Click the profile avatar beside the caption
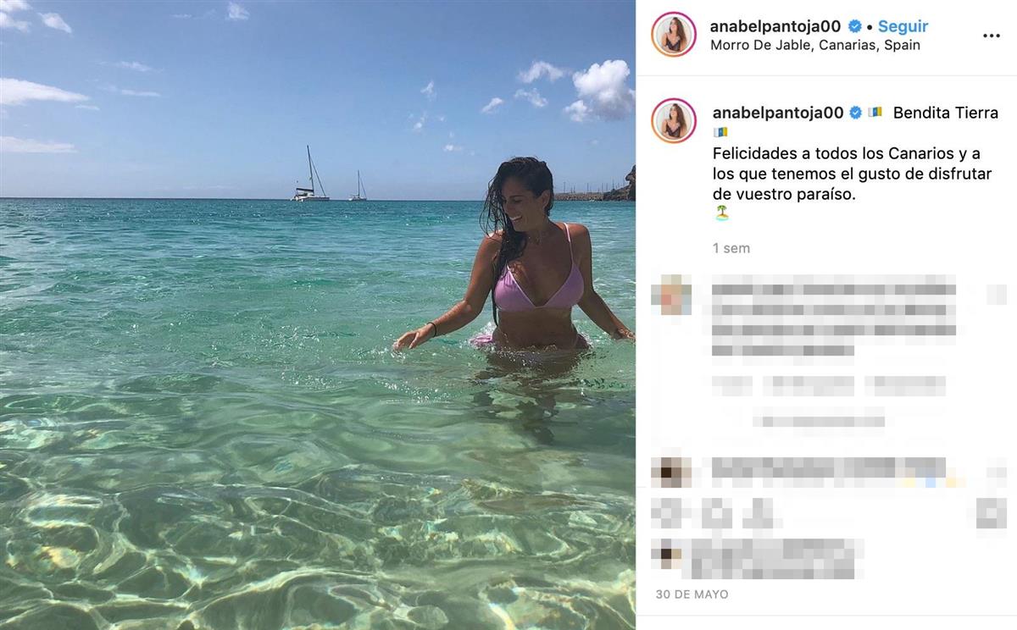This screenshot has height=630, width=1017. [674, 120]
